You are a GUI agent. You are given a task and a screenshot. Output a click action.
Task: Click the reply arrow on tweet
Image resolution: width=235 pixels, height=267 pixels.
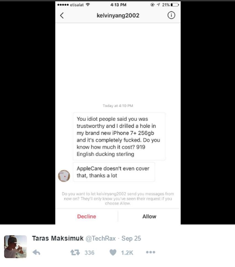36,252
